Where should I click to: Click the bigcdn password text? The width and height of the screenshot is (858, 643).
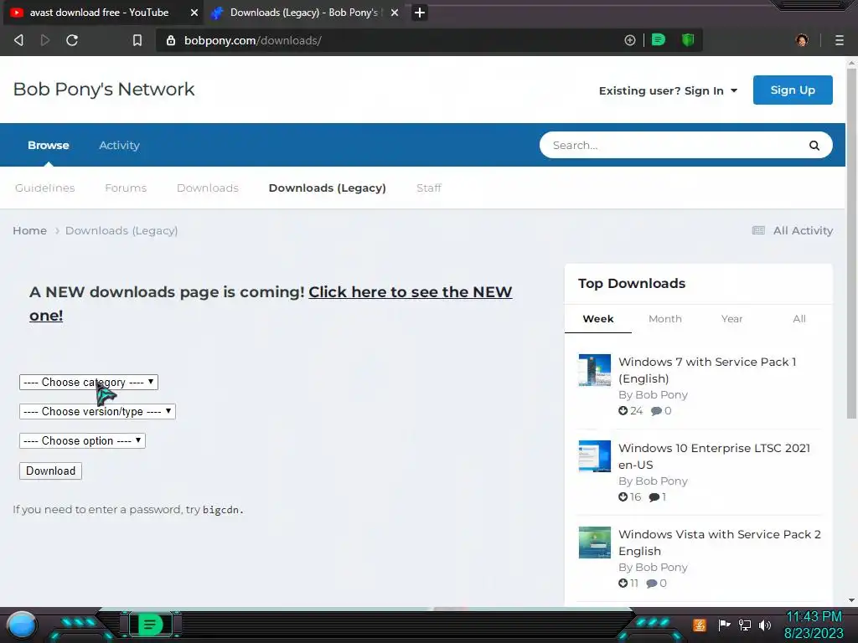coord(221,510)
